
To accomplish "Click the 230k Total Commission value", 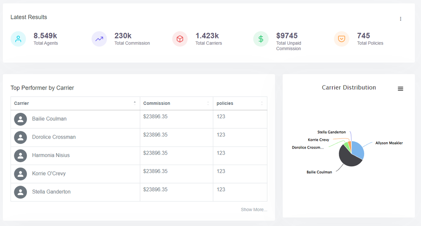I will point(123,36).
